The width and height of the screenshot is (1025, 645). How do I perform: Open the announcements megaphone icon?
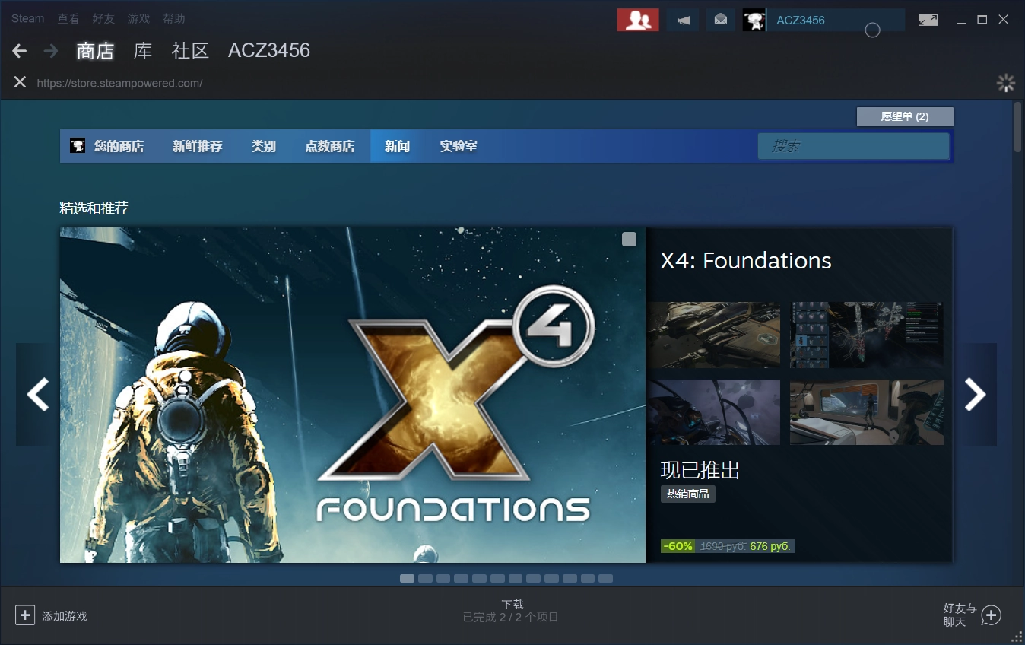(x=683, y=21)
